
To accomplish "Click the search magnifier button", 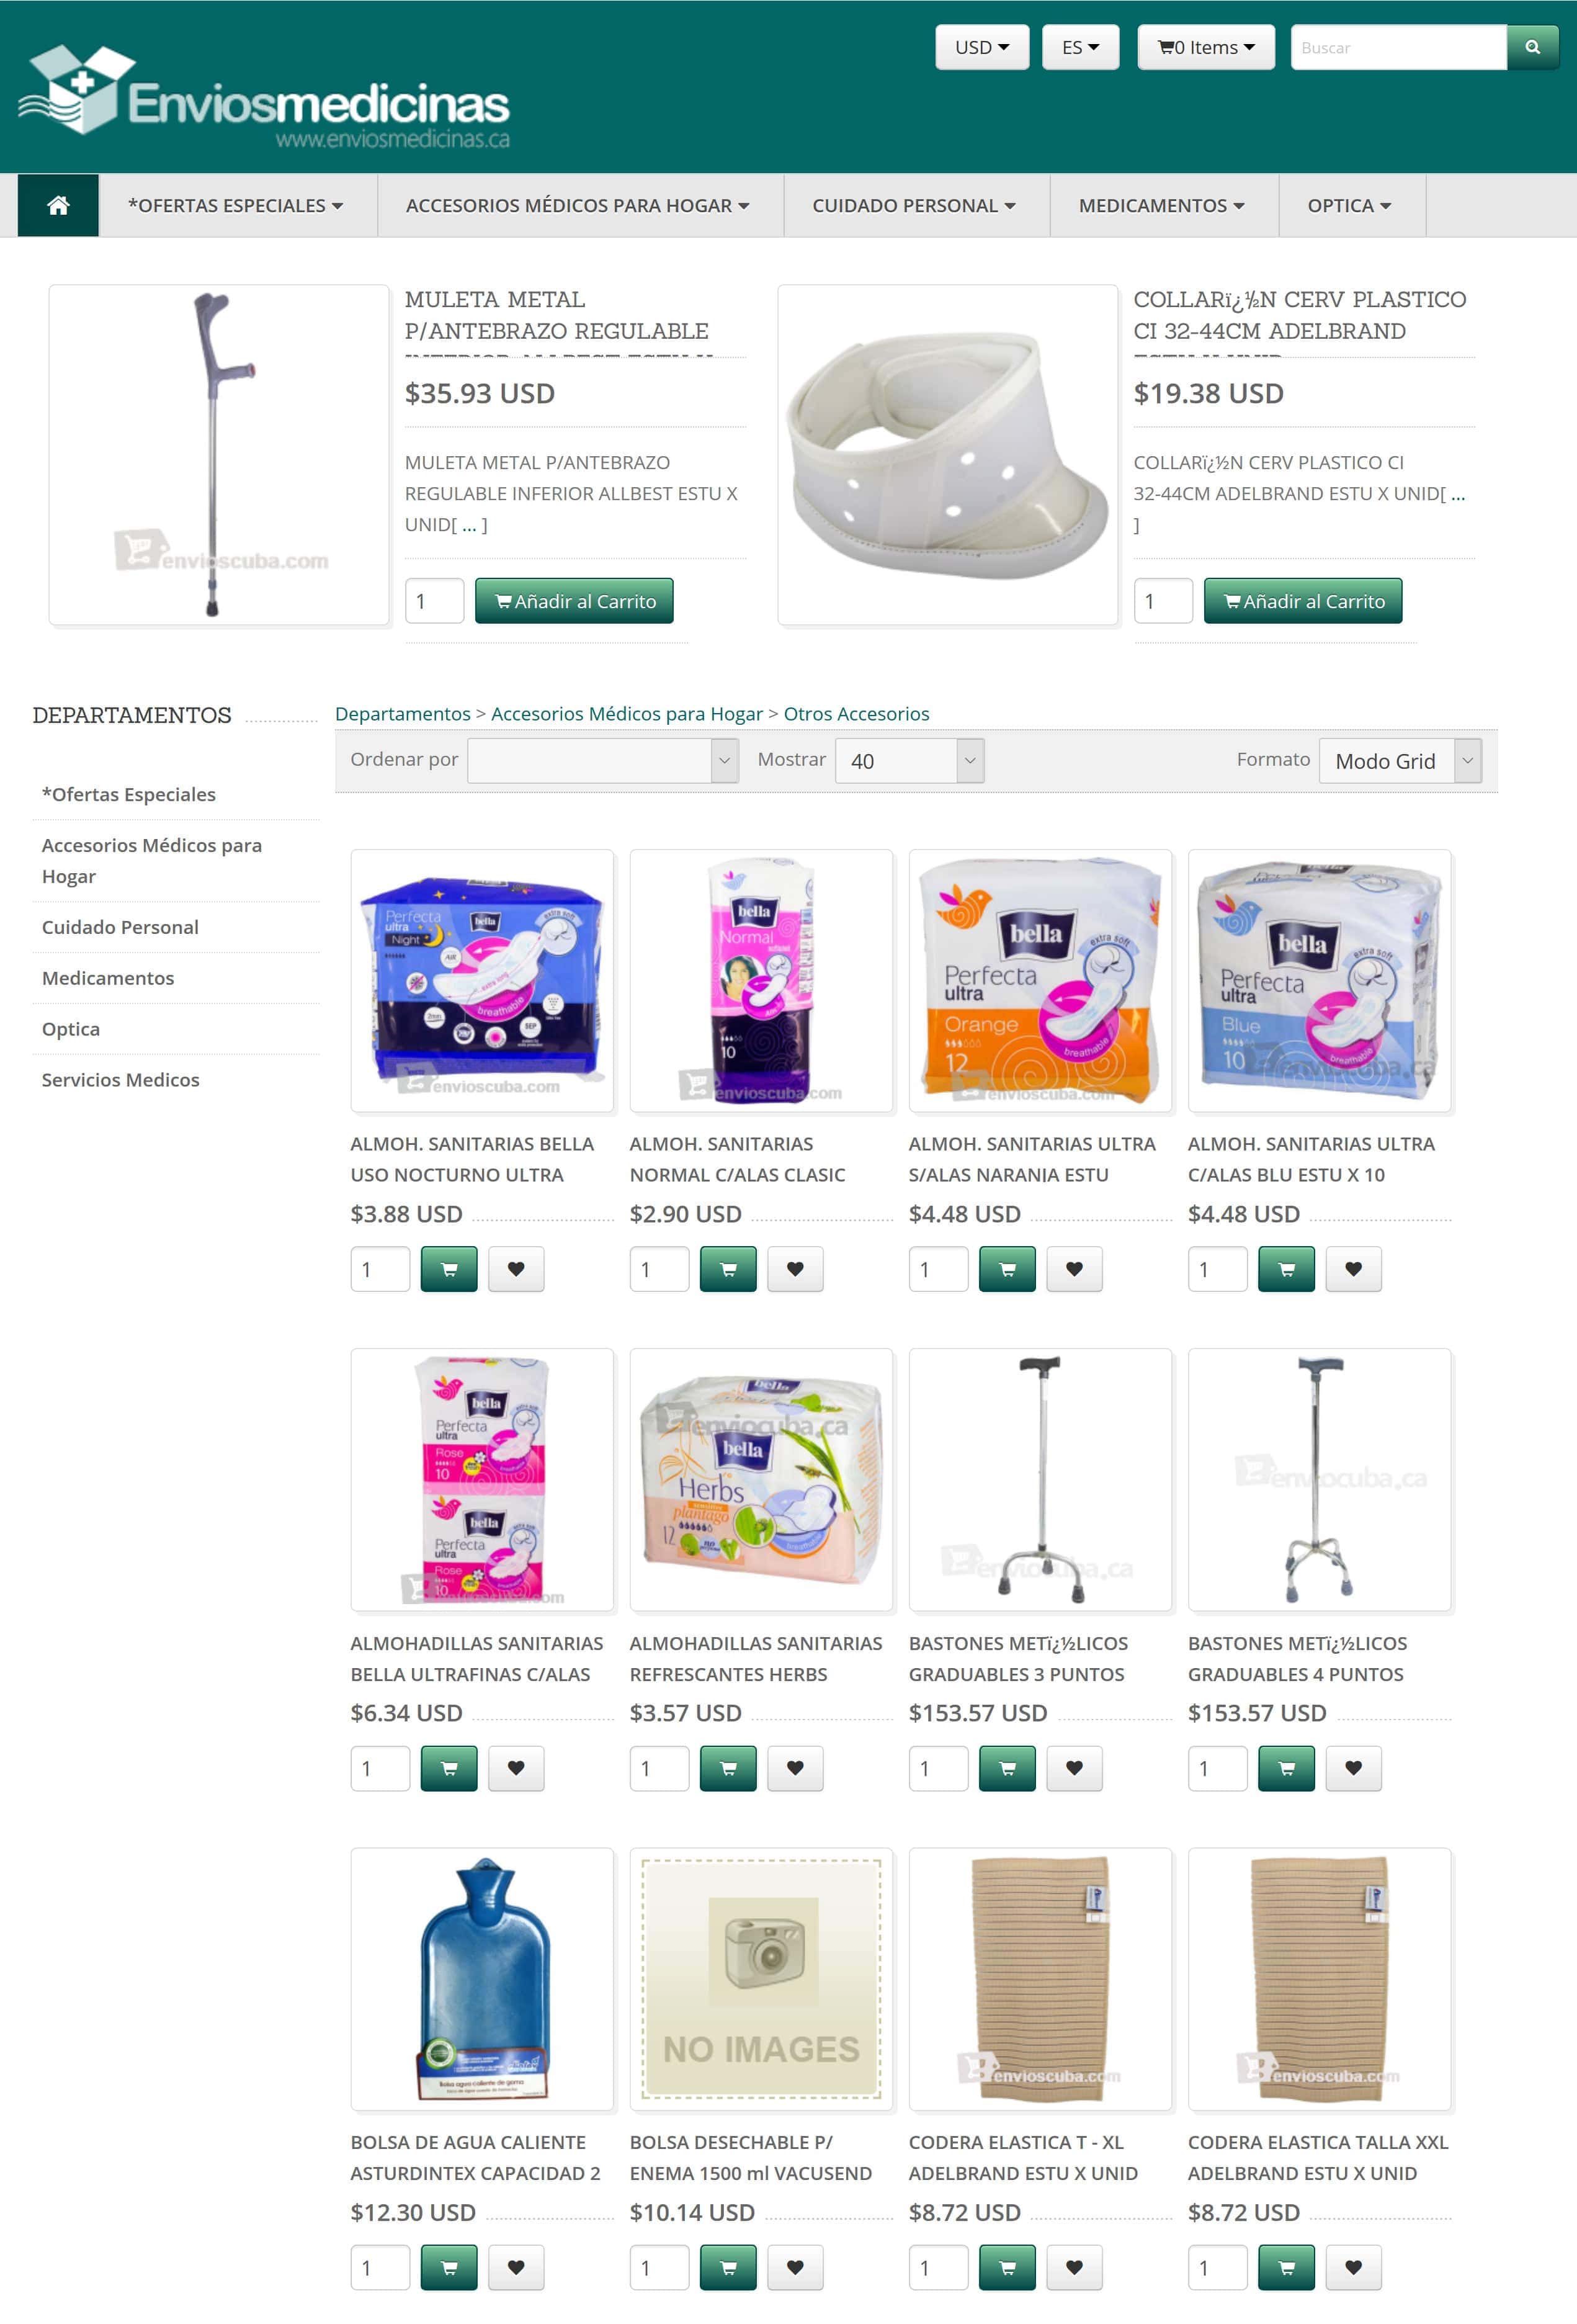I will (x=1532, y=47).
